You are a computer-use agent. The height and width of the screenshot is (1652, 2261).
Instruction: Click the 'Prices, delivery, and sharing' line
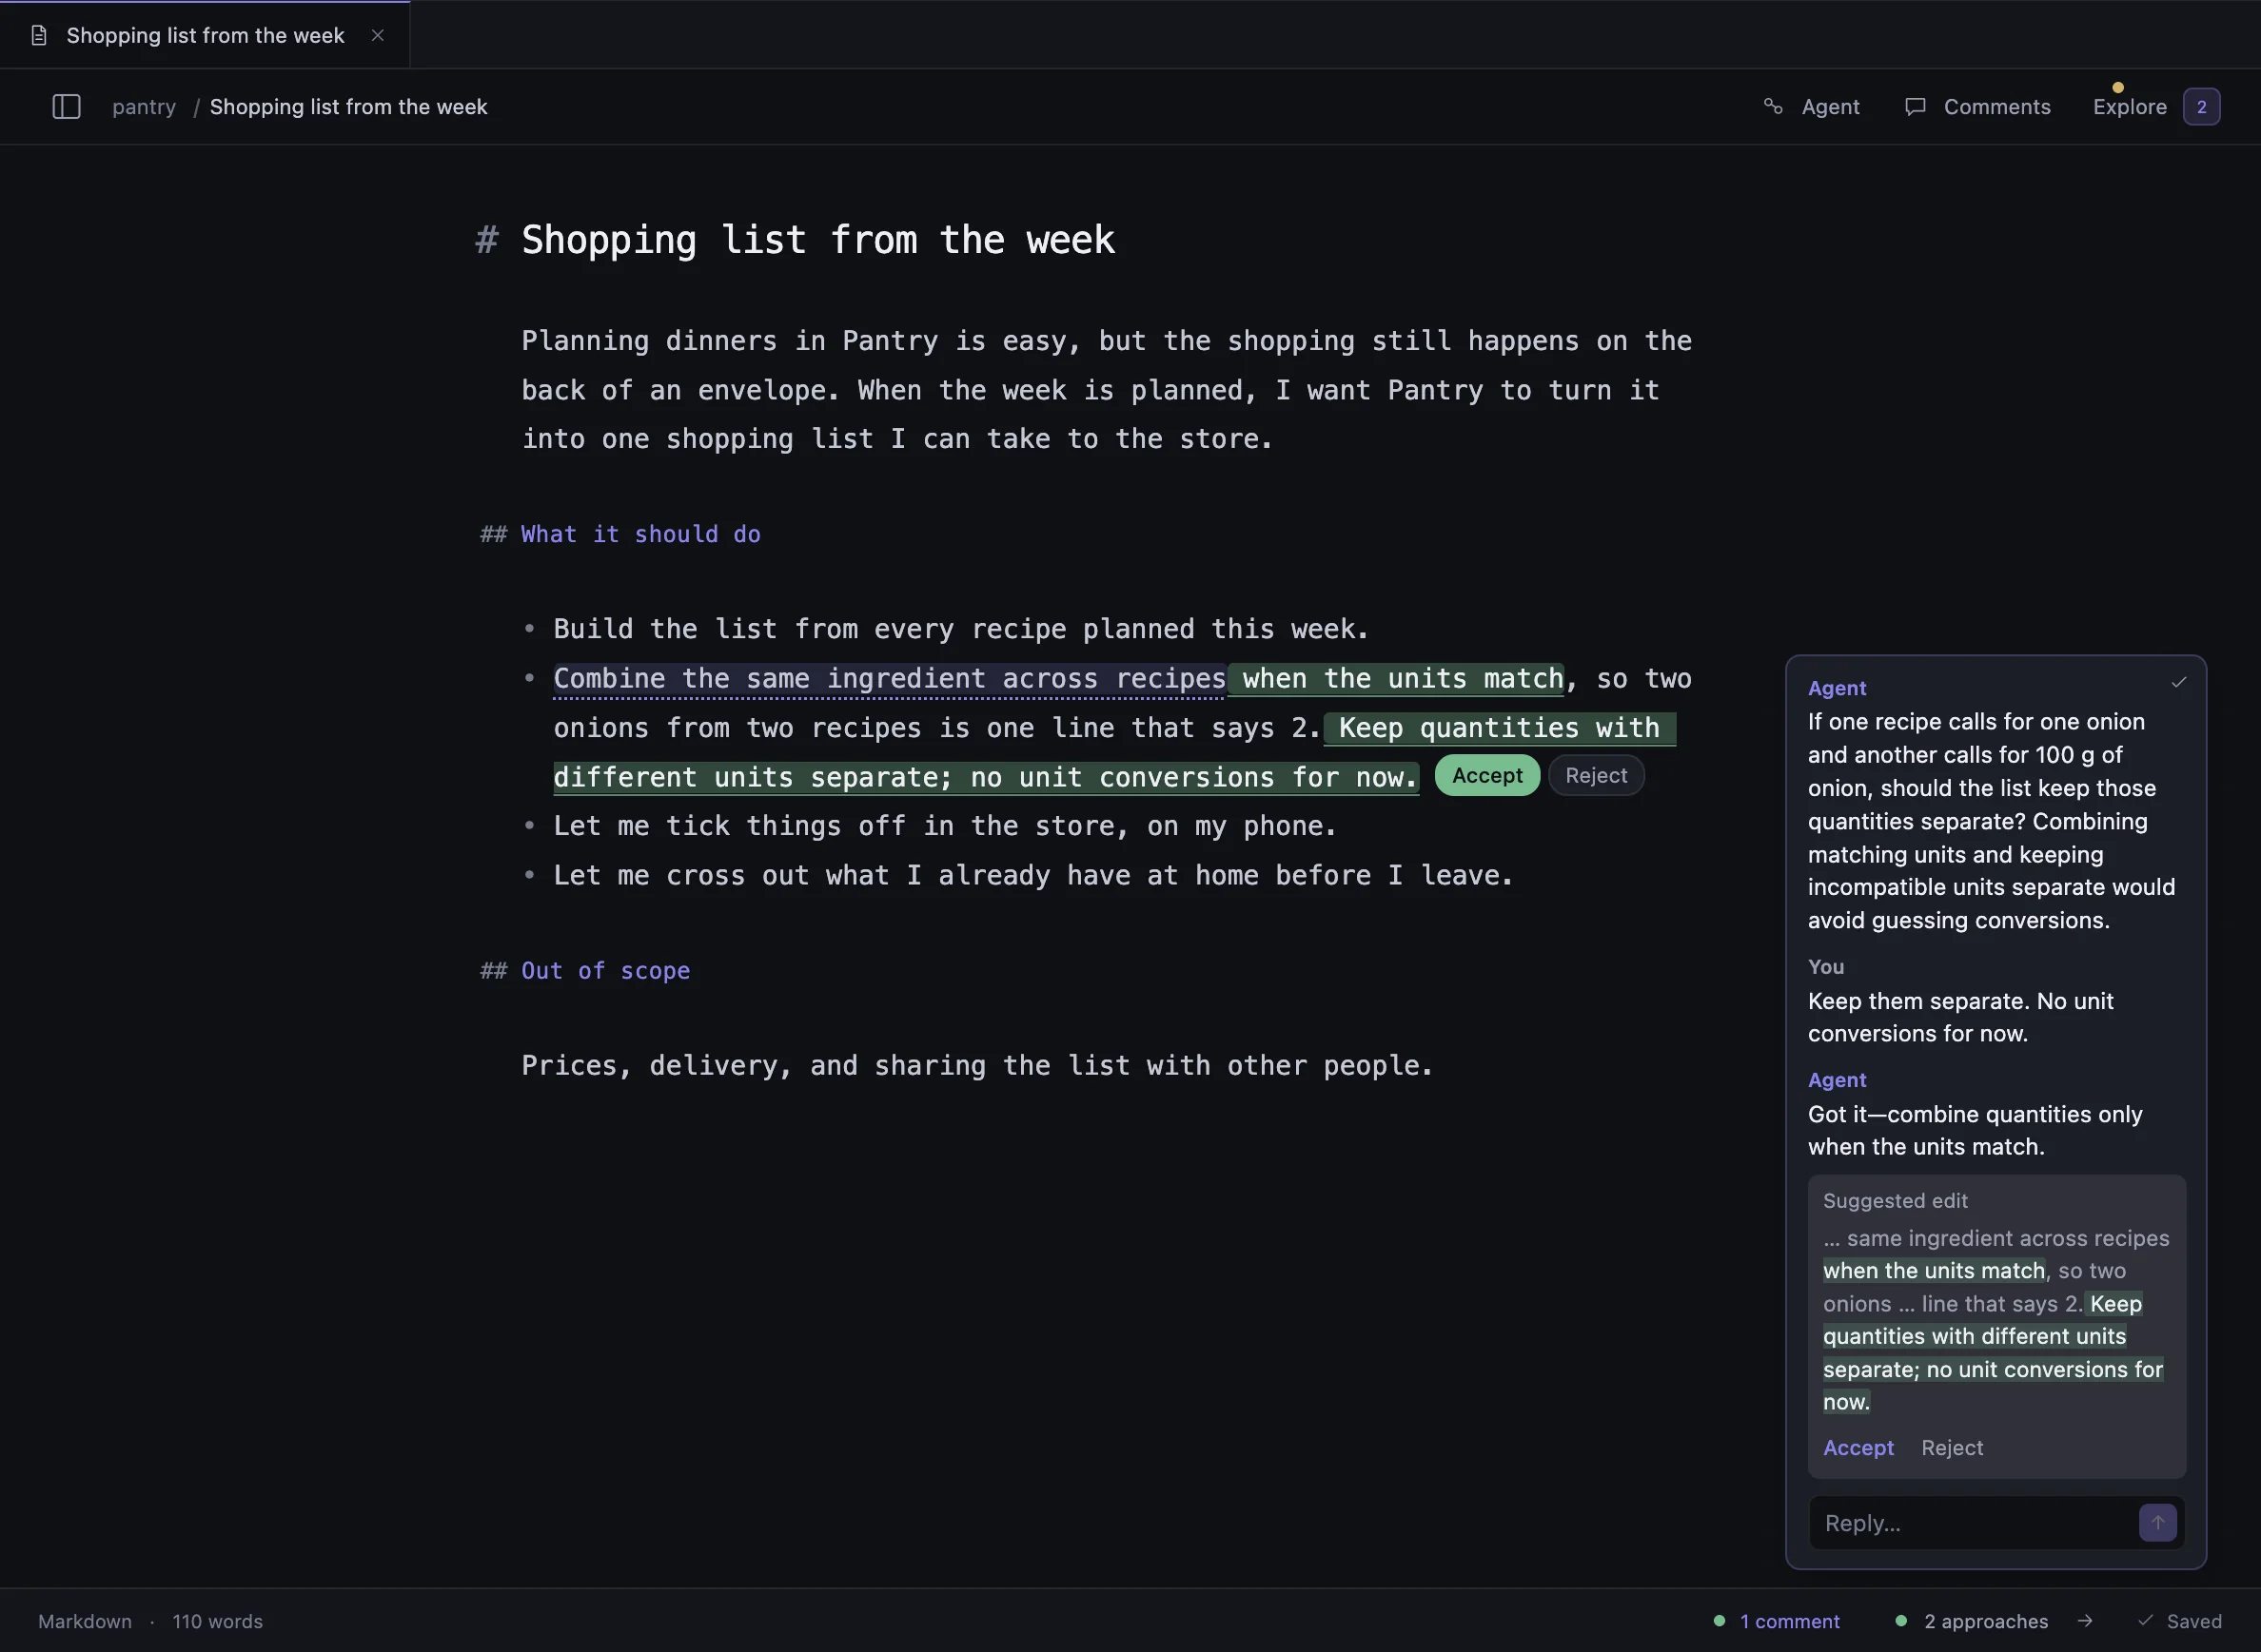[976, 1066]
